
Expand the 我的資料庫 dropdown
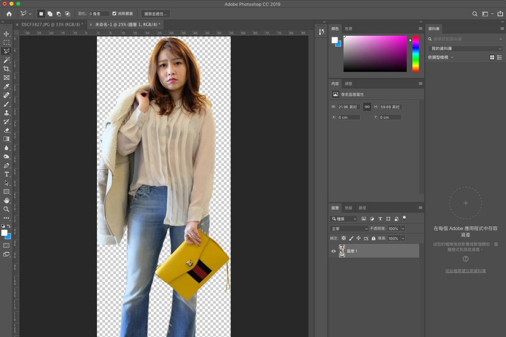[465, 48]
